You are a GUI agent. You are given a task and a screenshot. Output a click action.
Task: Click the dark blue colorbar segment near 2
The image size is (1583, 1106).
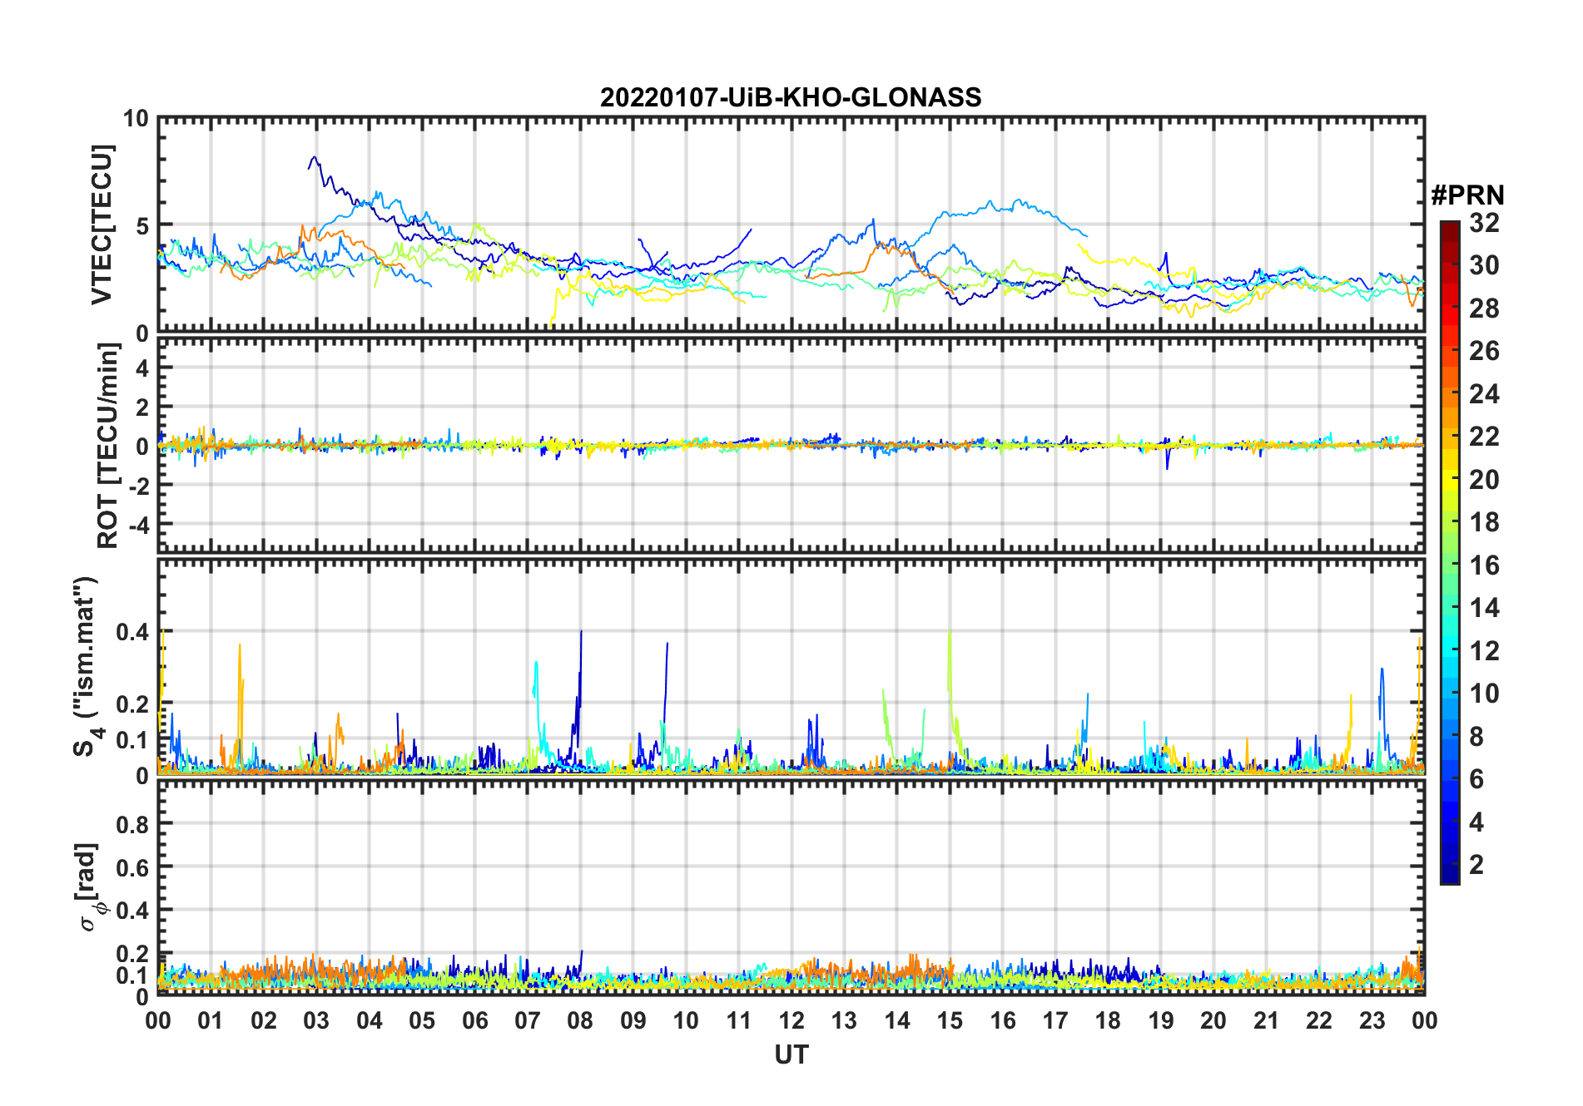click(1449, 865)
